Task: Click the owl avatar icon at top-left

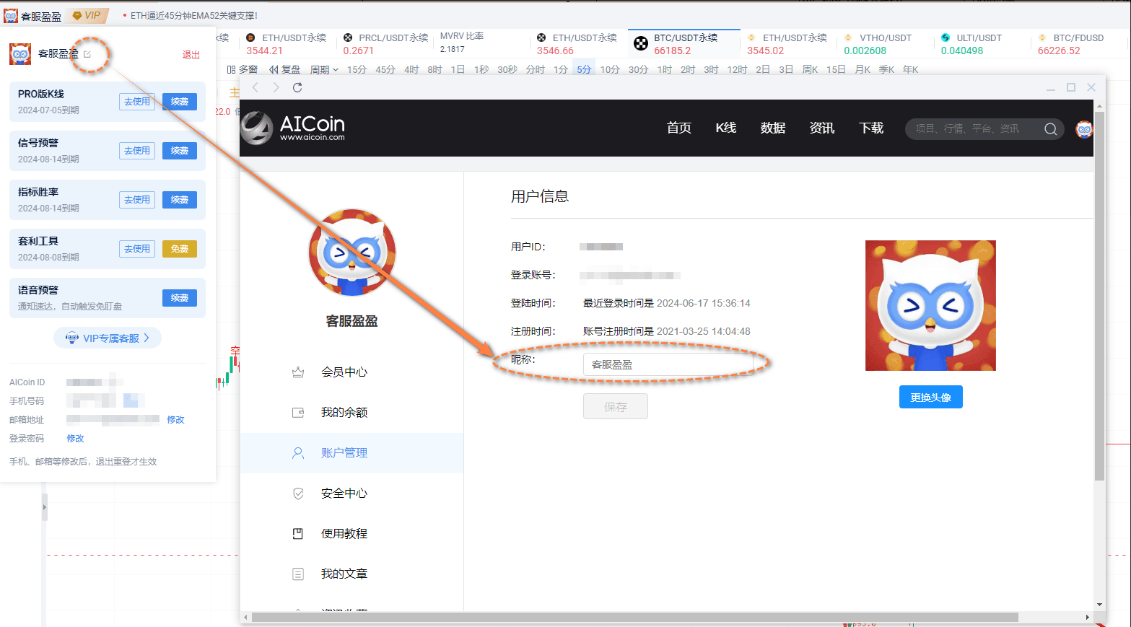Action: coord(11,16)
